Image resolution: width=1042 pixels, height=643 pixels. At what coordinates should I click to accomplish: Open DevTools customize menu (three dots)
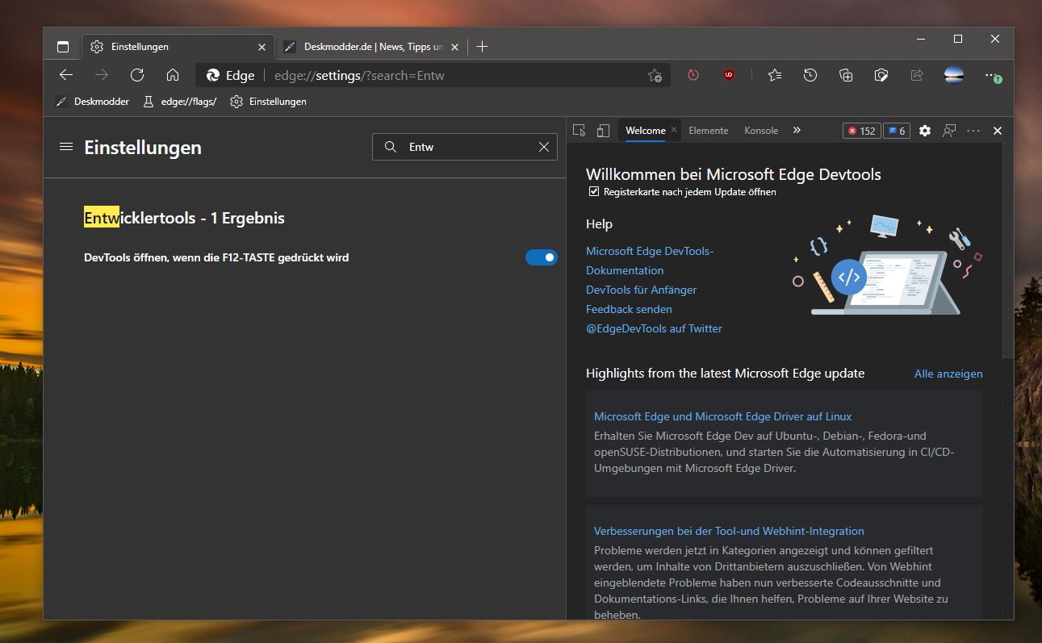pyautogui.click(x=973, y=131)
